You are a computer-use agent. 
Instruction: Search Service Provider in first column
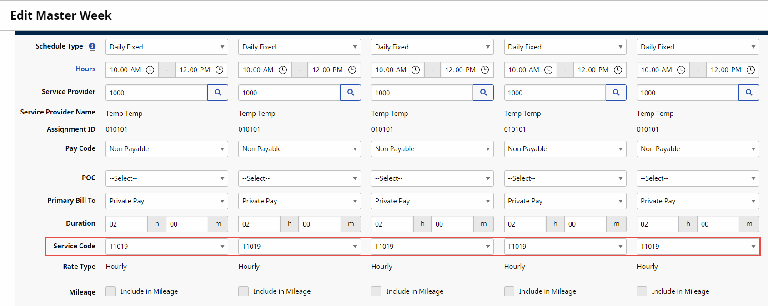218,93
